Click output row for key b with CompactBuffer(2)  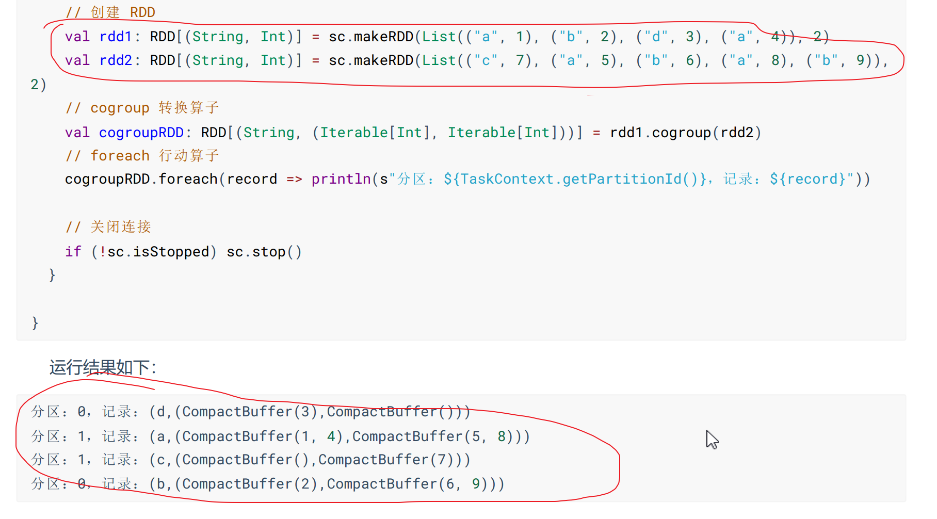pyautogui.click(x=268, y=484)
